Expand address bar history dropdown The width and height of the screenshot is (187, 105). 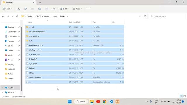[140, 16]
